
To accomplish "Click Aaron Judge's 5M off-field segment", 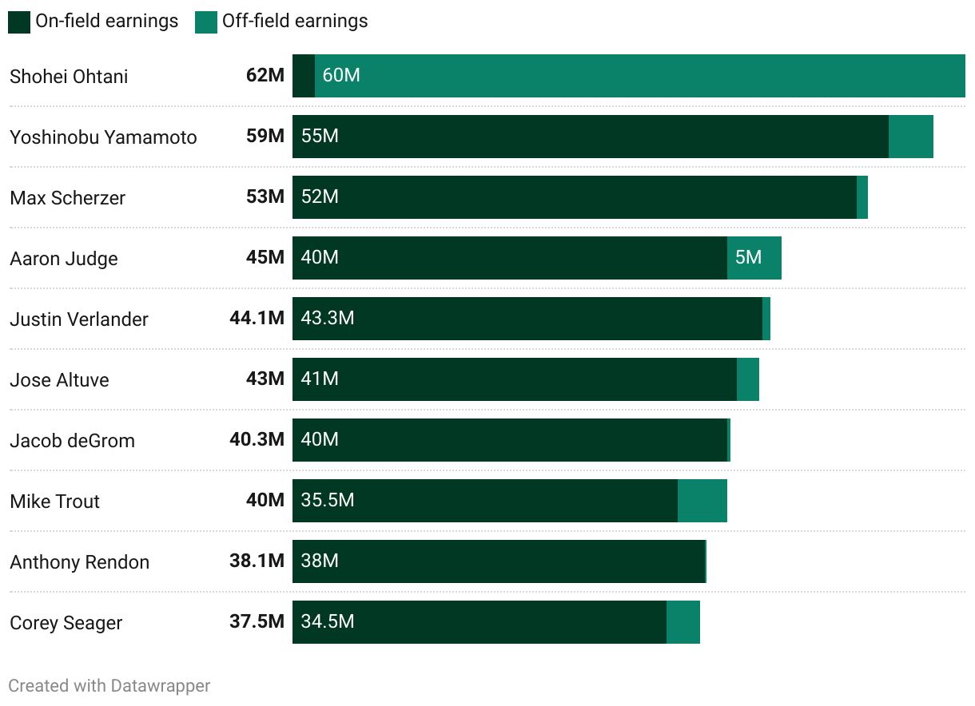I will click(x=754, y=258).
